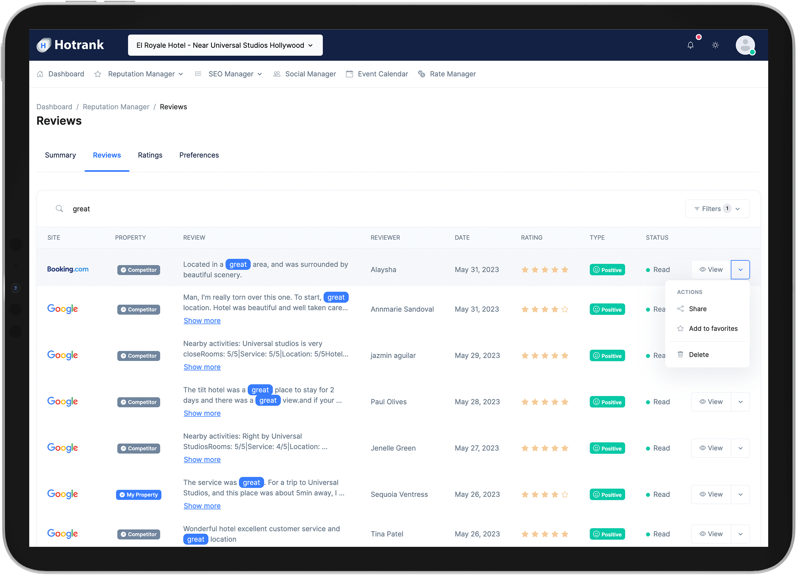Image resolution: width=796 pixels, height=575 pixels.
Task: Open the user avatar profile menu
Action: pos(745,45)
